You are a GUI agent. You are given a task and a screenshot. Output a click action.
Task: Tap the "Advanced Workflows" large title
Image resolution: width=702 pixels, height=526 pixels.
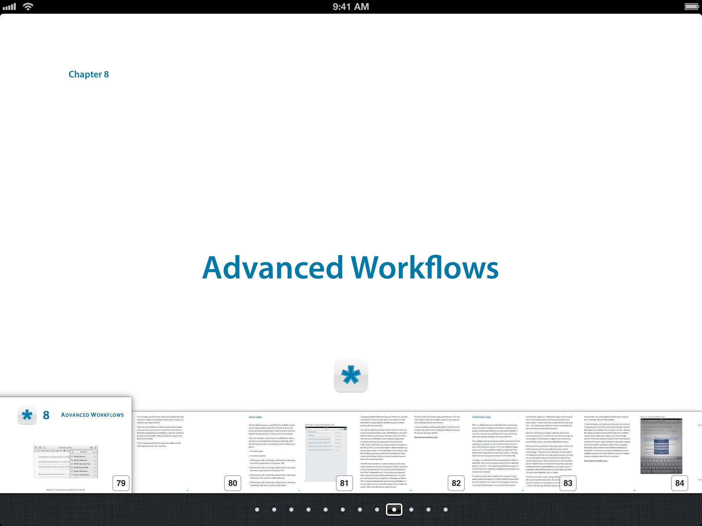(350, 268)
